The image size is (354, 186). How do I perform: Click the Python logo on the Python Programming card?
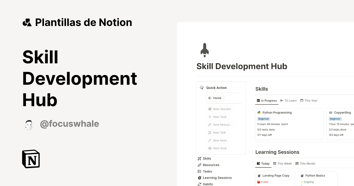click(x=259, y=112)
